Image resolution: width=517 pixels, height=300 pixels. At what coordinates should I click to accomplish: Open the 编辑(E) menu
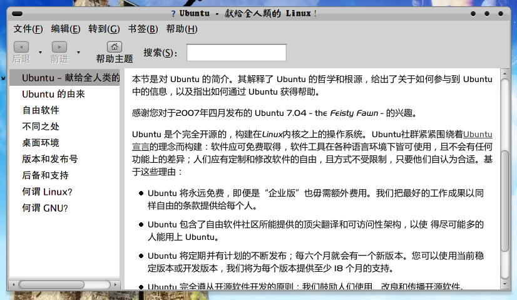tap(66, 29)
